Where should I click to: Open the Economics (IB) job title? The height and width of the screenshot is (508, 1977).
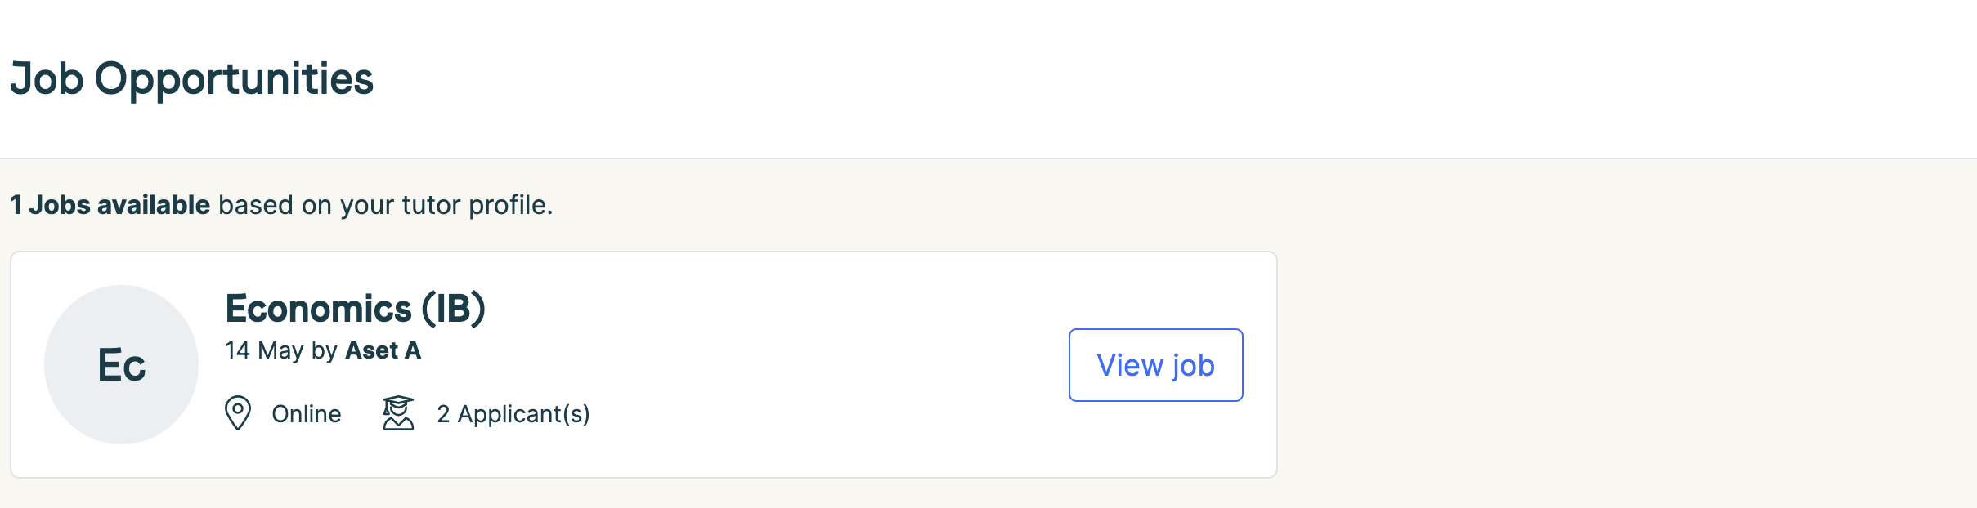click(x=356, y=309)
